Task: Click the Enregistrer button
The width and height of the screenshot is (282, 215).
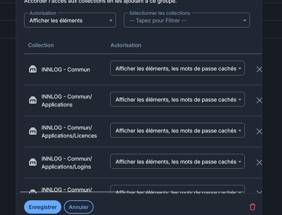Action: tap(43, 207)
